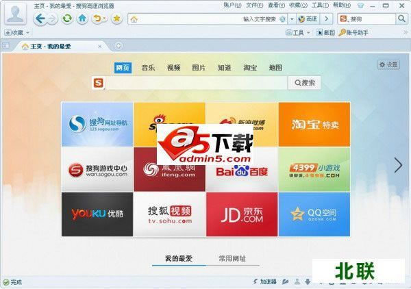411x289 pixels.
Task: Open the 加速器 accelerator in status bar
Action: [264, 281]
